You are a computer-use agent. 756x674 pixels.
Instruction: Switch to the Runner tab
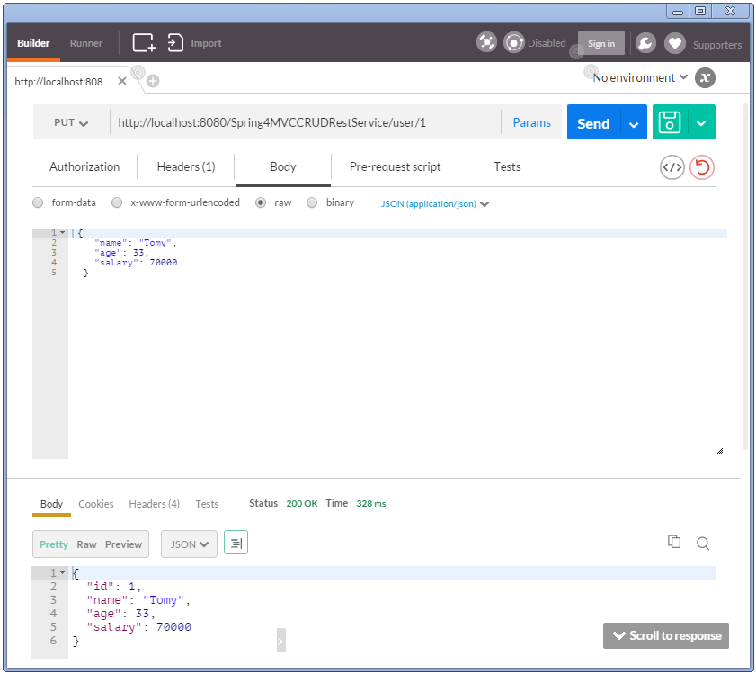click(x=86, y=42)
